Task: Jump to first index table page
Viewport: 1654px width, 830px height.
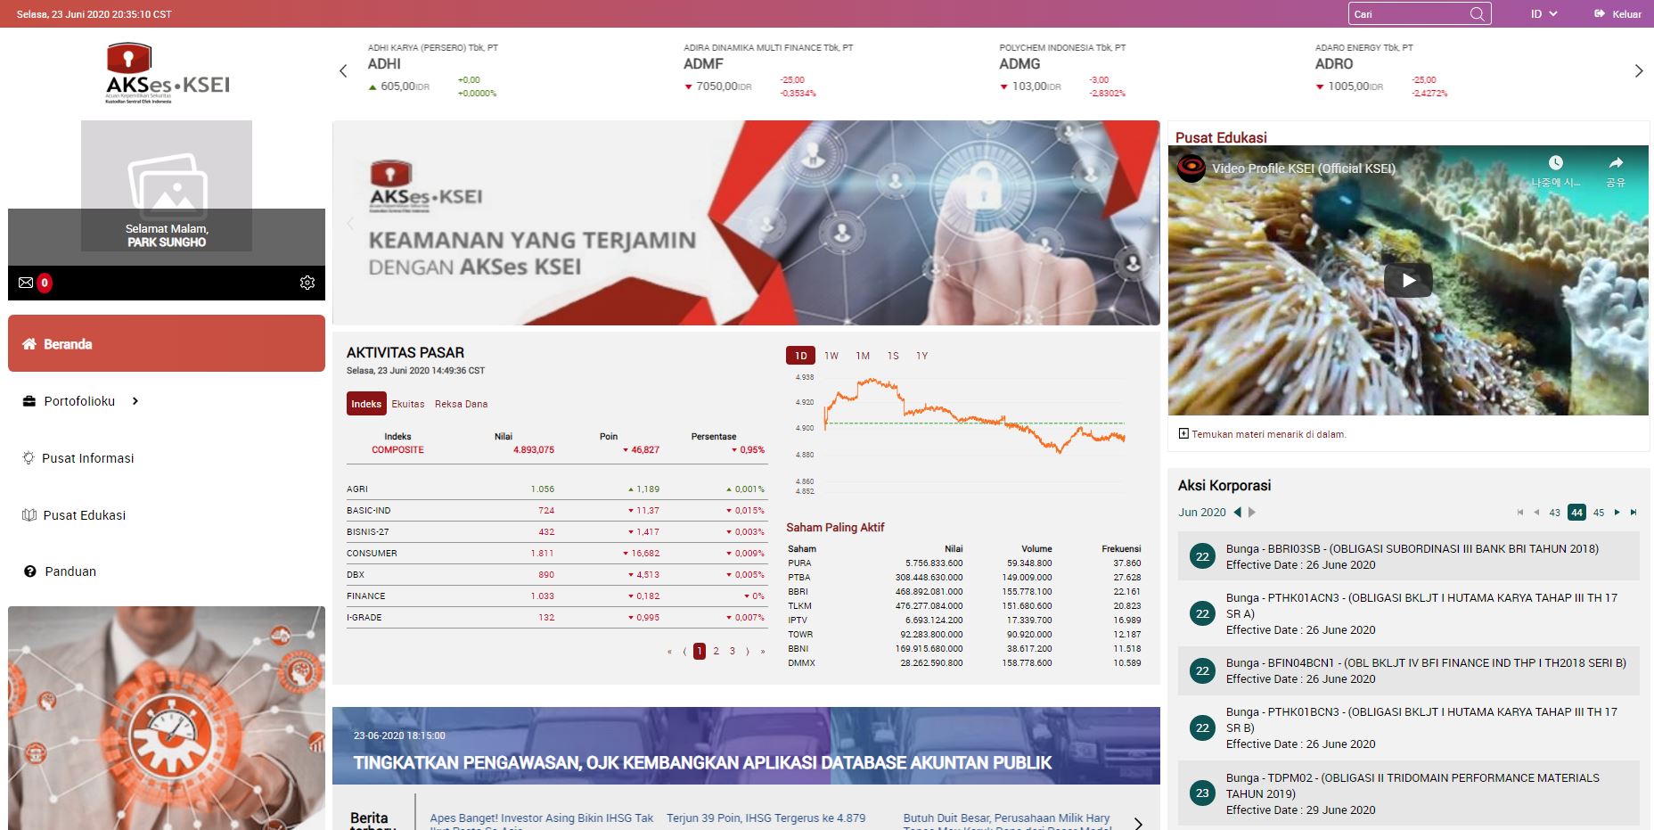Action: (x=669, y=651)
